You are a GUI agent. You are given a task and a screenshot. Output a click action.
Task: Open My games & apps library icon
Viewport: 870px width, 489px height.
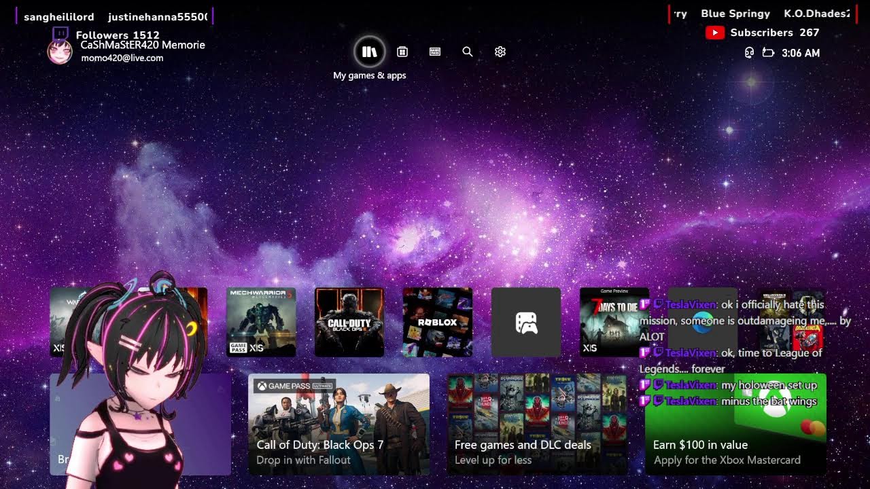pyautogui.click(x=370, y=52)
